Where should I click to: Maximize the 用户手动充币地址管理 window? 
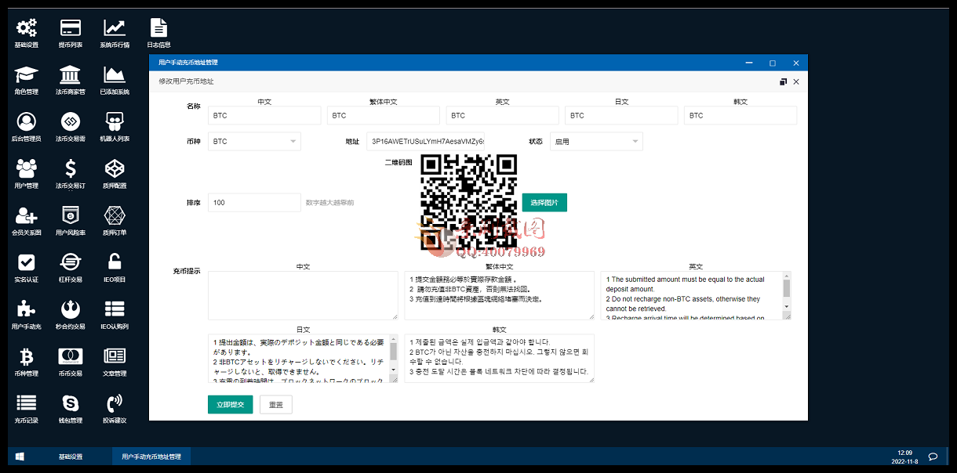coord(773,63)
